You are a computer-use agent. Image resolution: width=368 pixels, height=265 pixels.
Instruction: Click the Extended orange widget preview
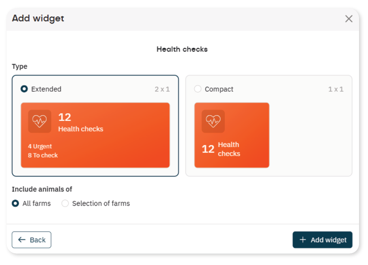[95, 135]
